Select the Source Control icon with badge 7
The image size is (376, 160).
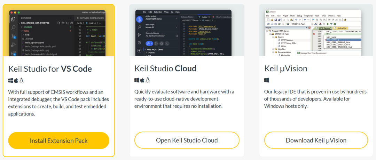click(x=14, y=36)
